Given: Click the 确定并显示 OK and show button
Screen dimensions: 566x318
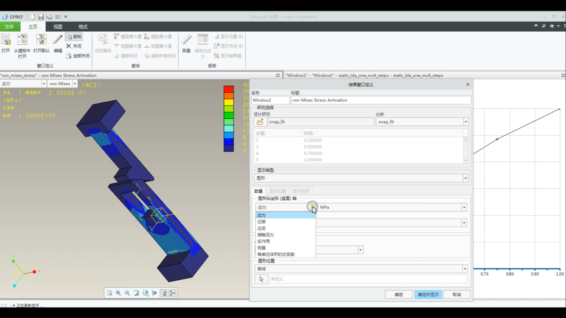Looking at the screenshot, I should [x=428, y=294].
